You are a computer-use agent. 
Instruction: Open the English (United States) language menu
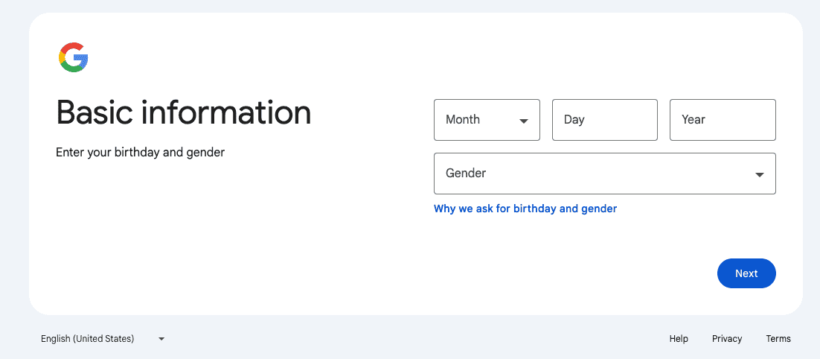coord(103,339)
